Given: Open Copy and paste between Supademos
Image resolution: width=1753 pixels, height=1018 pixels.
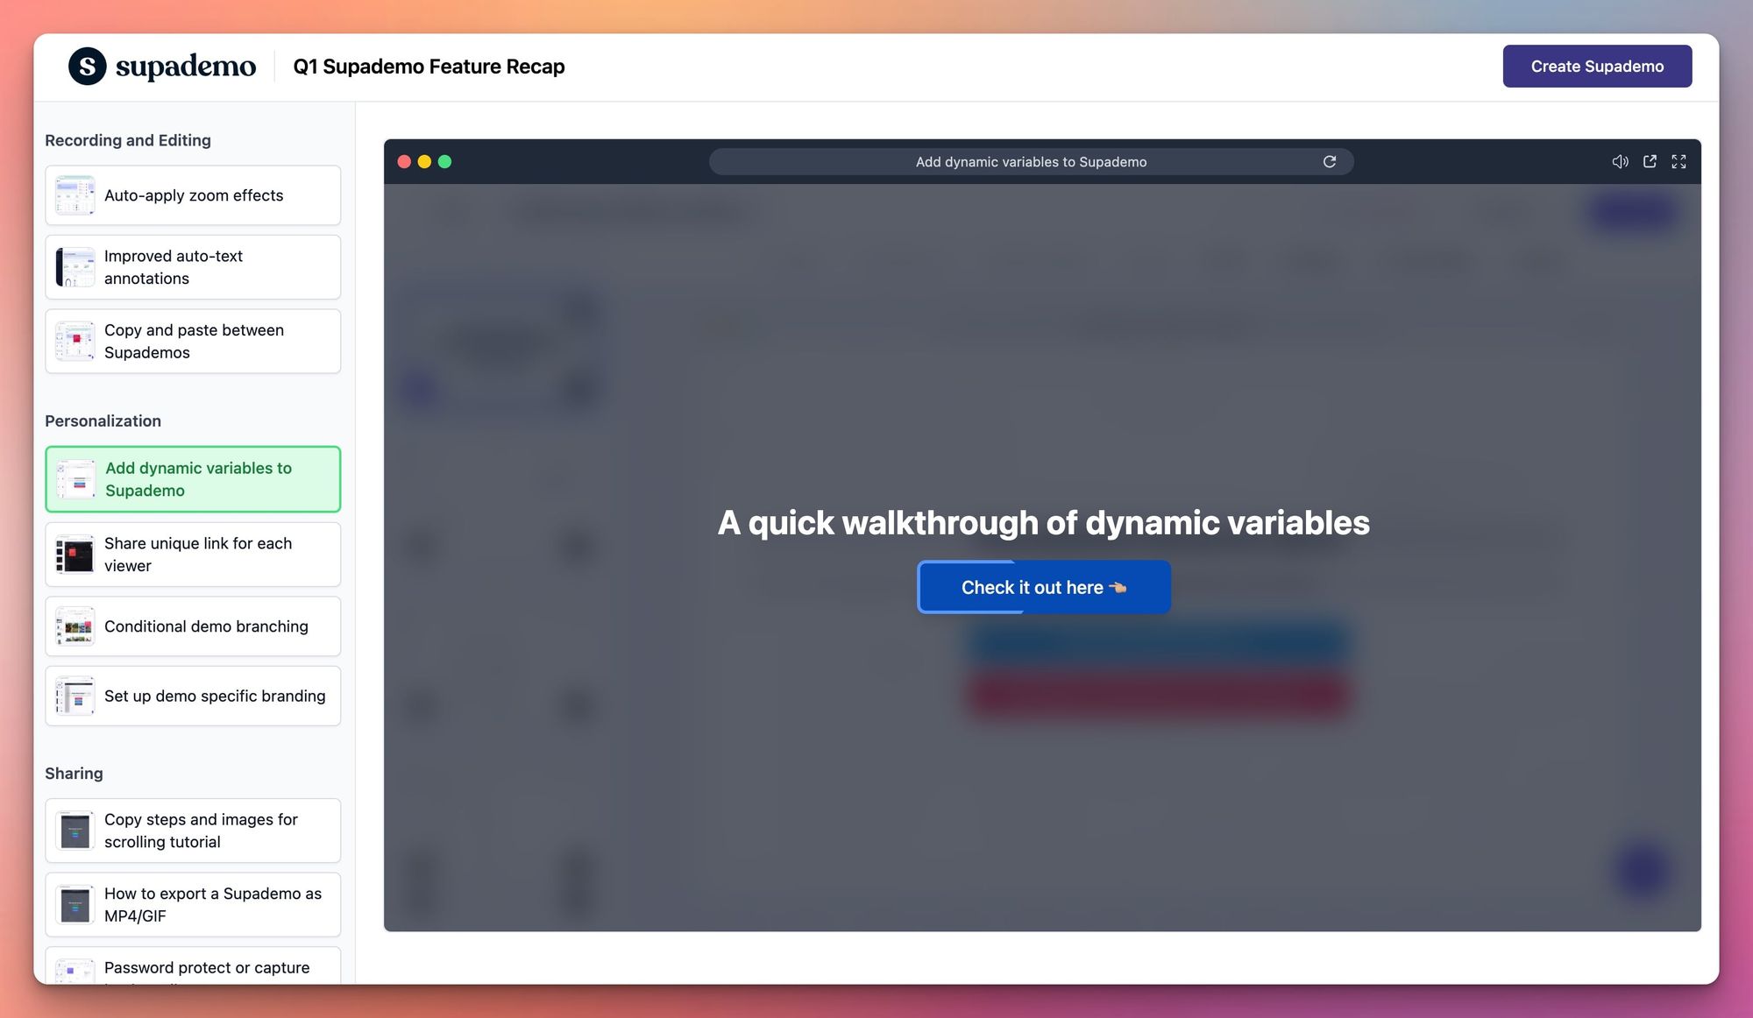Looking at the screenshot, I should pos(193,342).
